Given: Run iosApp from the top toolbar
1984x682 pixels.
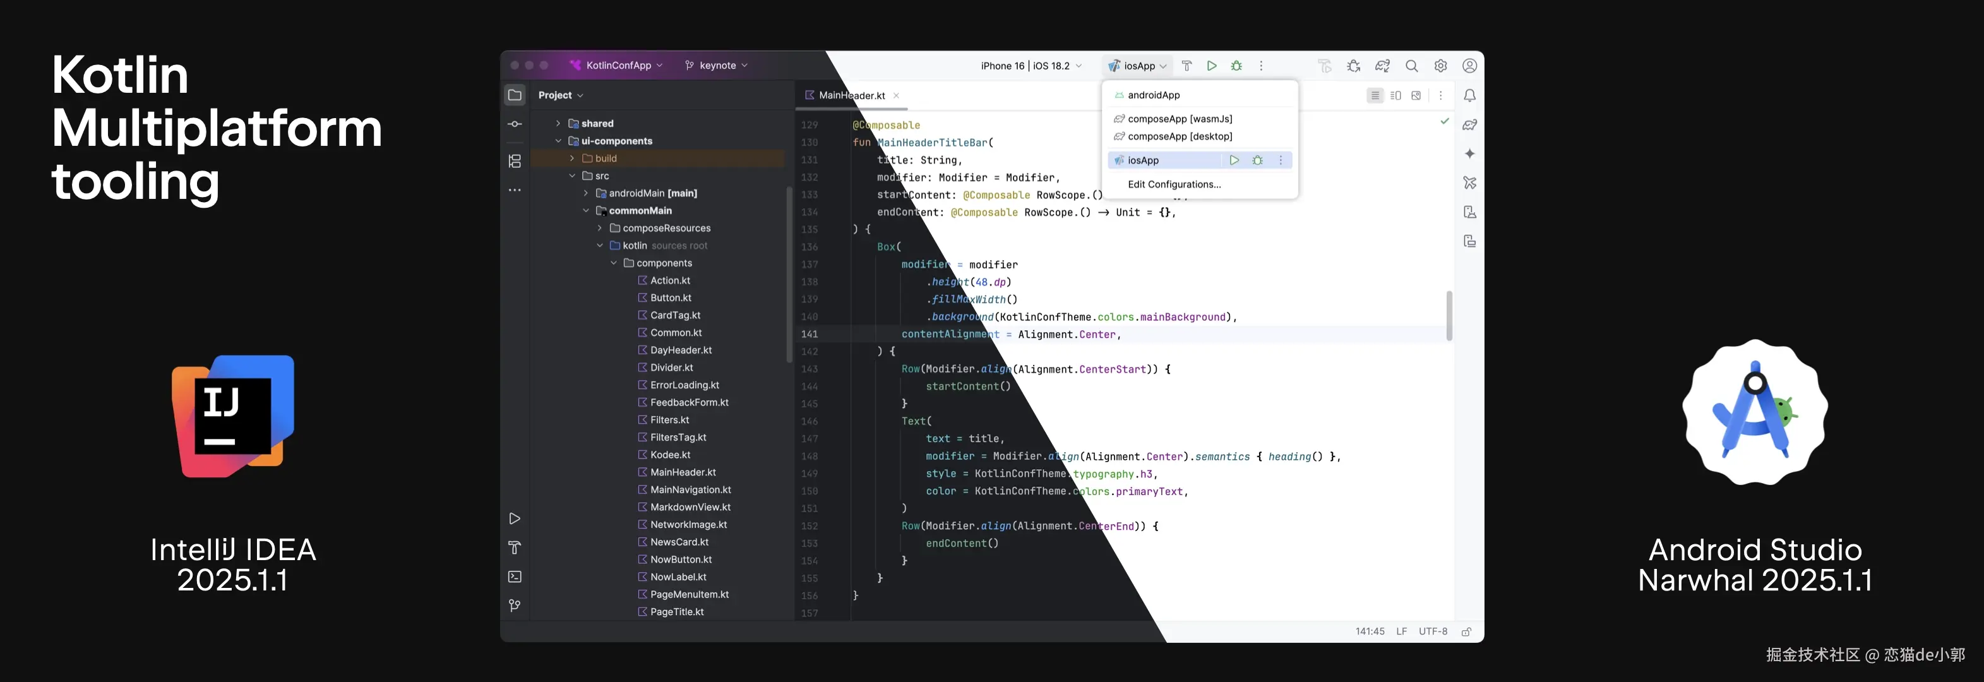Looking at the screenshot, I should 1212,66.
